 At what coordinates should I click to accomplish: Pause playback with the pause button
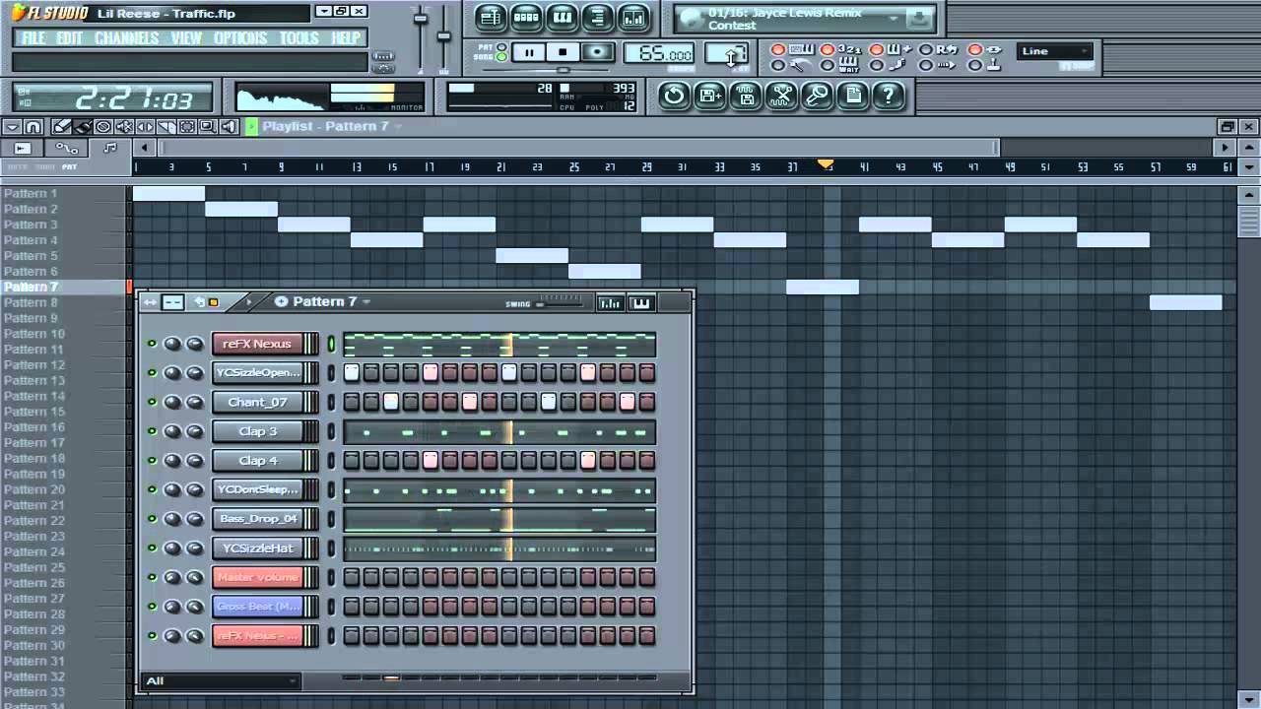529,52
